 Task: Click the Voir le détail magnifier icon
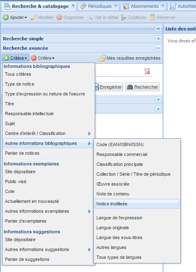(x=90, y=17)
